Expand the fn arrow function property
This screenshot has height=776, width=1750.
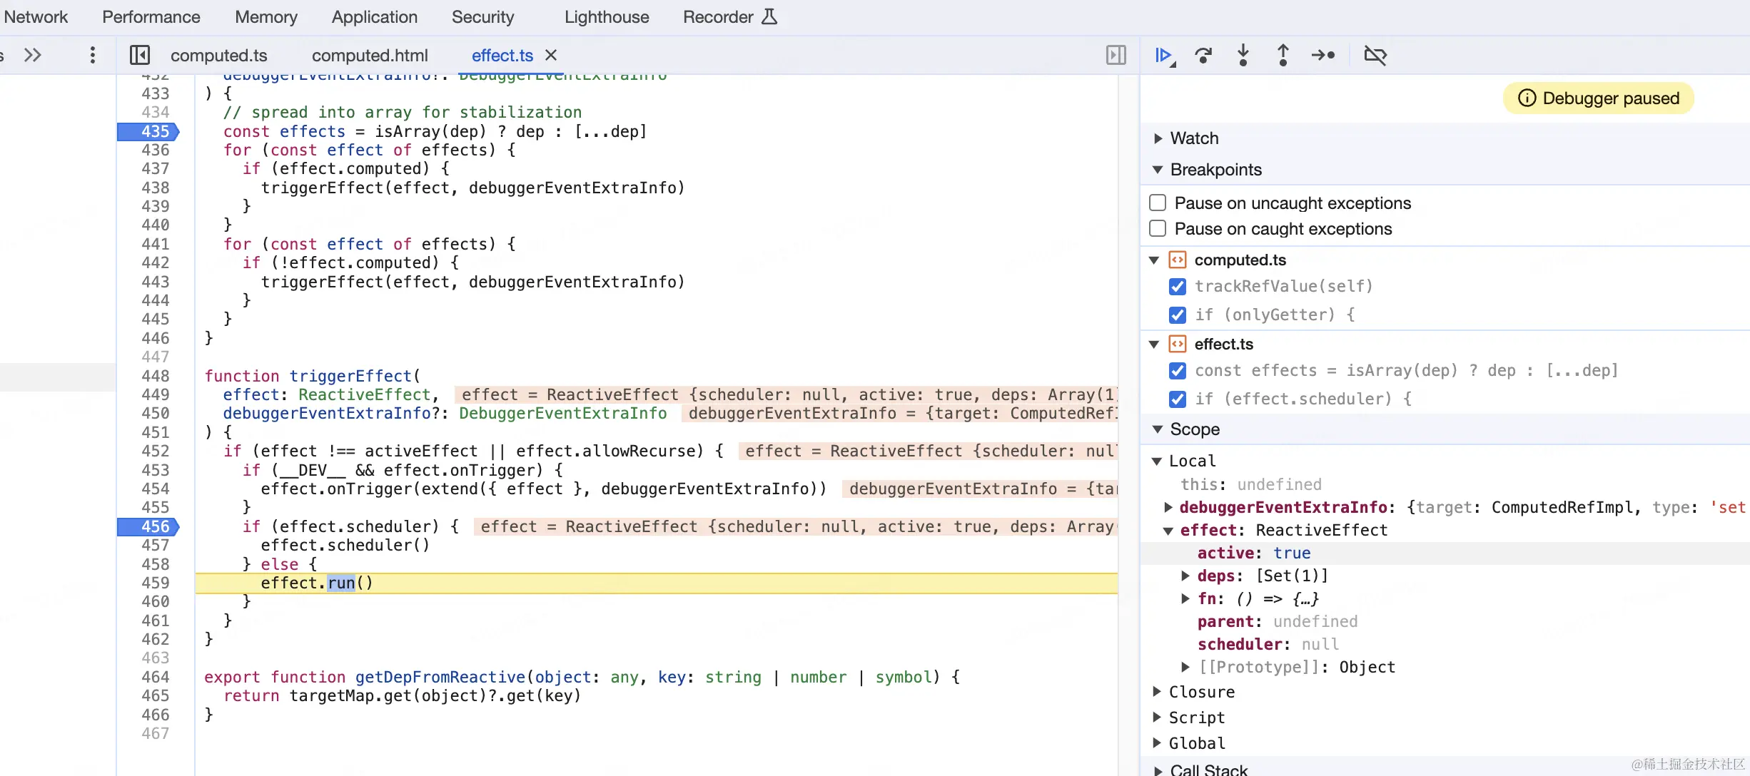coord(1185,598)
